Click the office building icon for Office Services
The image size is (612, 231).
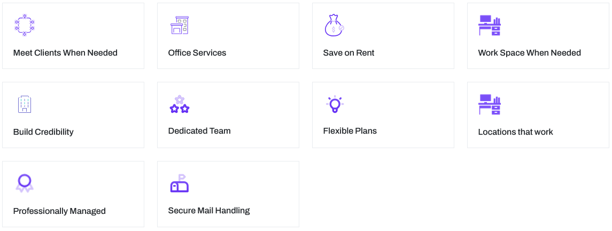tap(180, 25)
